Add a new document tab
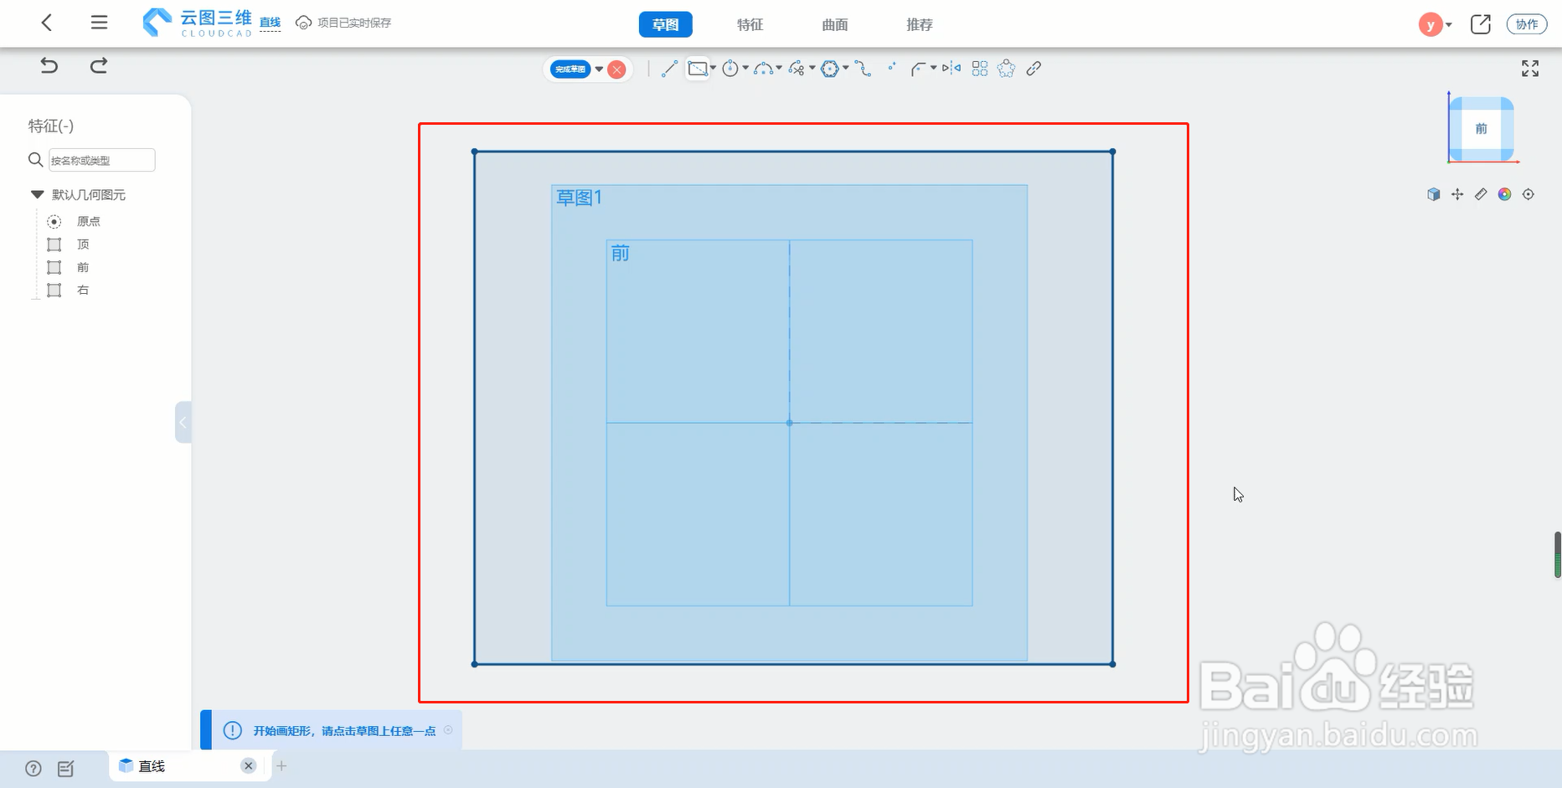1562x788 pixels. pyautogui.click(x=282, y=765)
